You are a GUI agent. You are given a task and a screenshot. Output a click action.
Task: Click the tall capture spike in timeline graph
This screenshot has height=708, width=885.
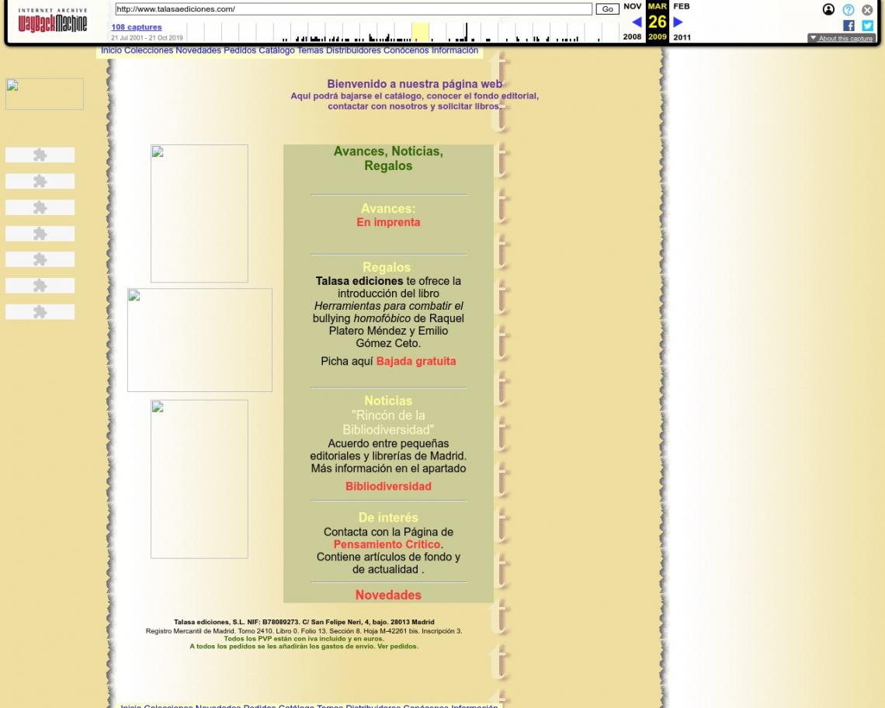[467, 32]
